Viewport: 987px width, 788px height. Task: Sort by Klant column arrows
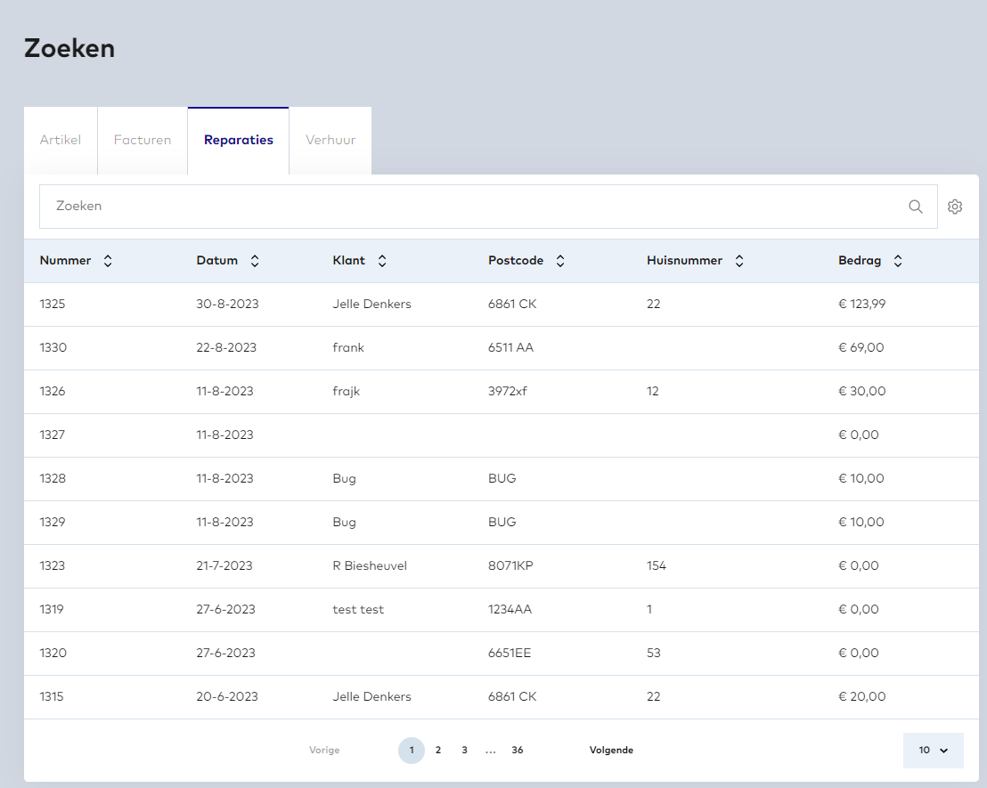(x=382, y=261)
